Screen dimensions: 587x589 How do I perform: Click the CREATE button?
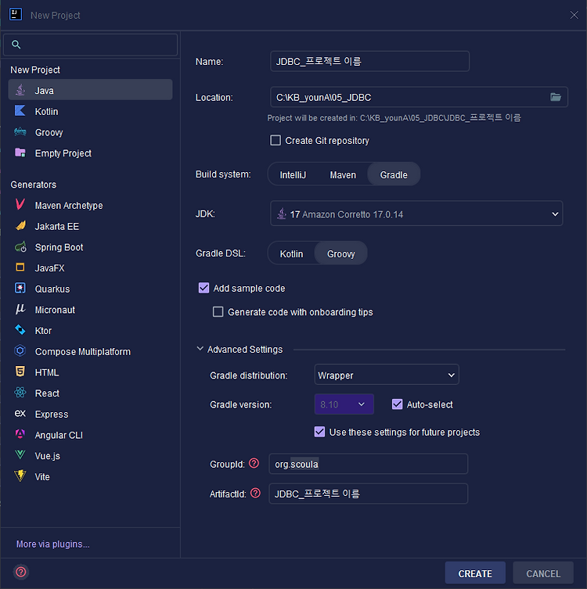475,573
